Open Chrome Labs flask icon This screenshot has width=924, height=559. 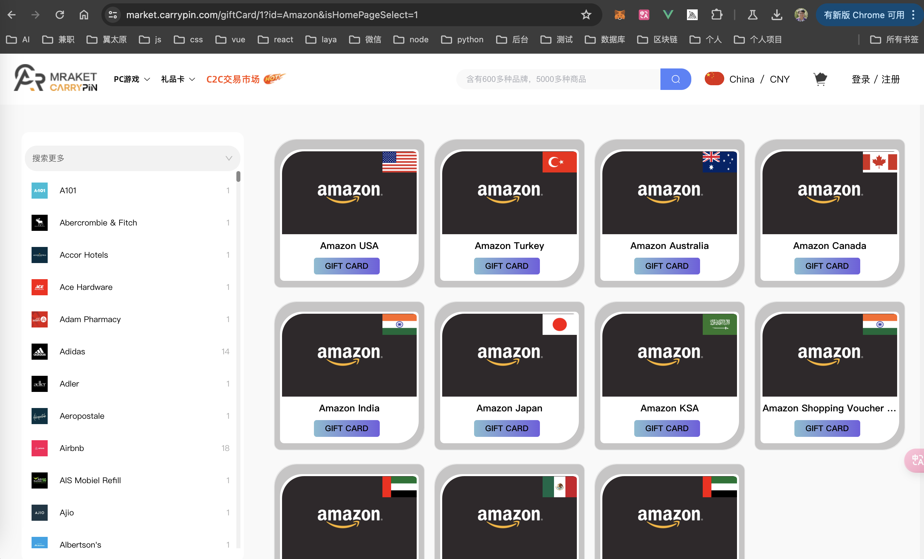(753, 15)
